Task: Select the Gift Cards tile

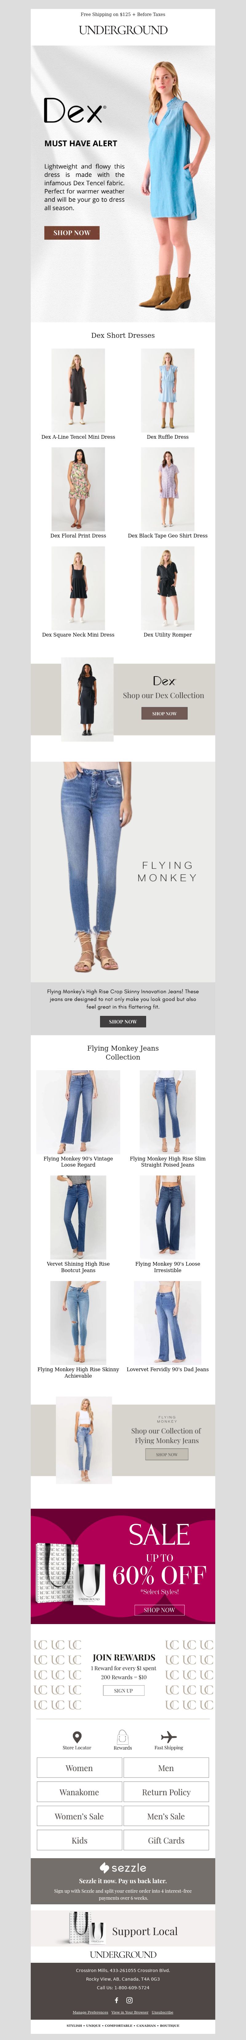Action: pos(166,1840)
